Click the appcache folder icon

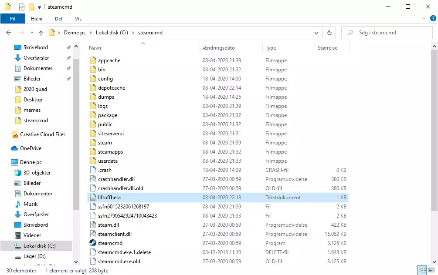[93, 60]
